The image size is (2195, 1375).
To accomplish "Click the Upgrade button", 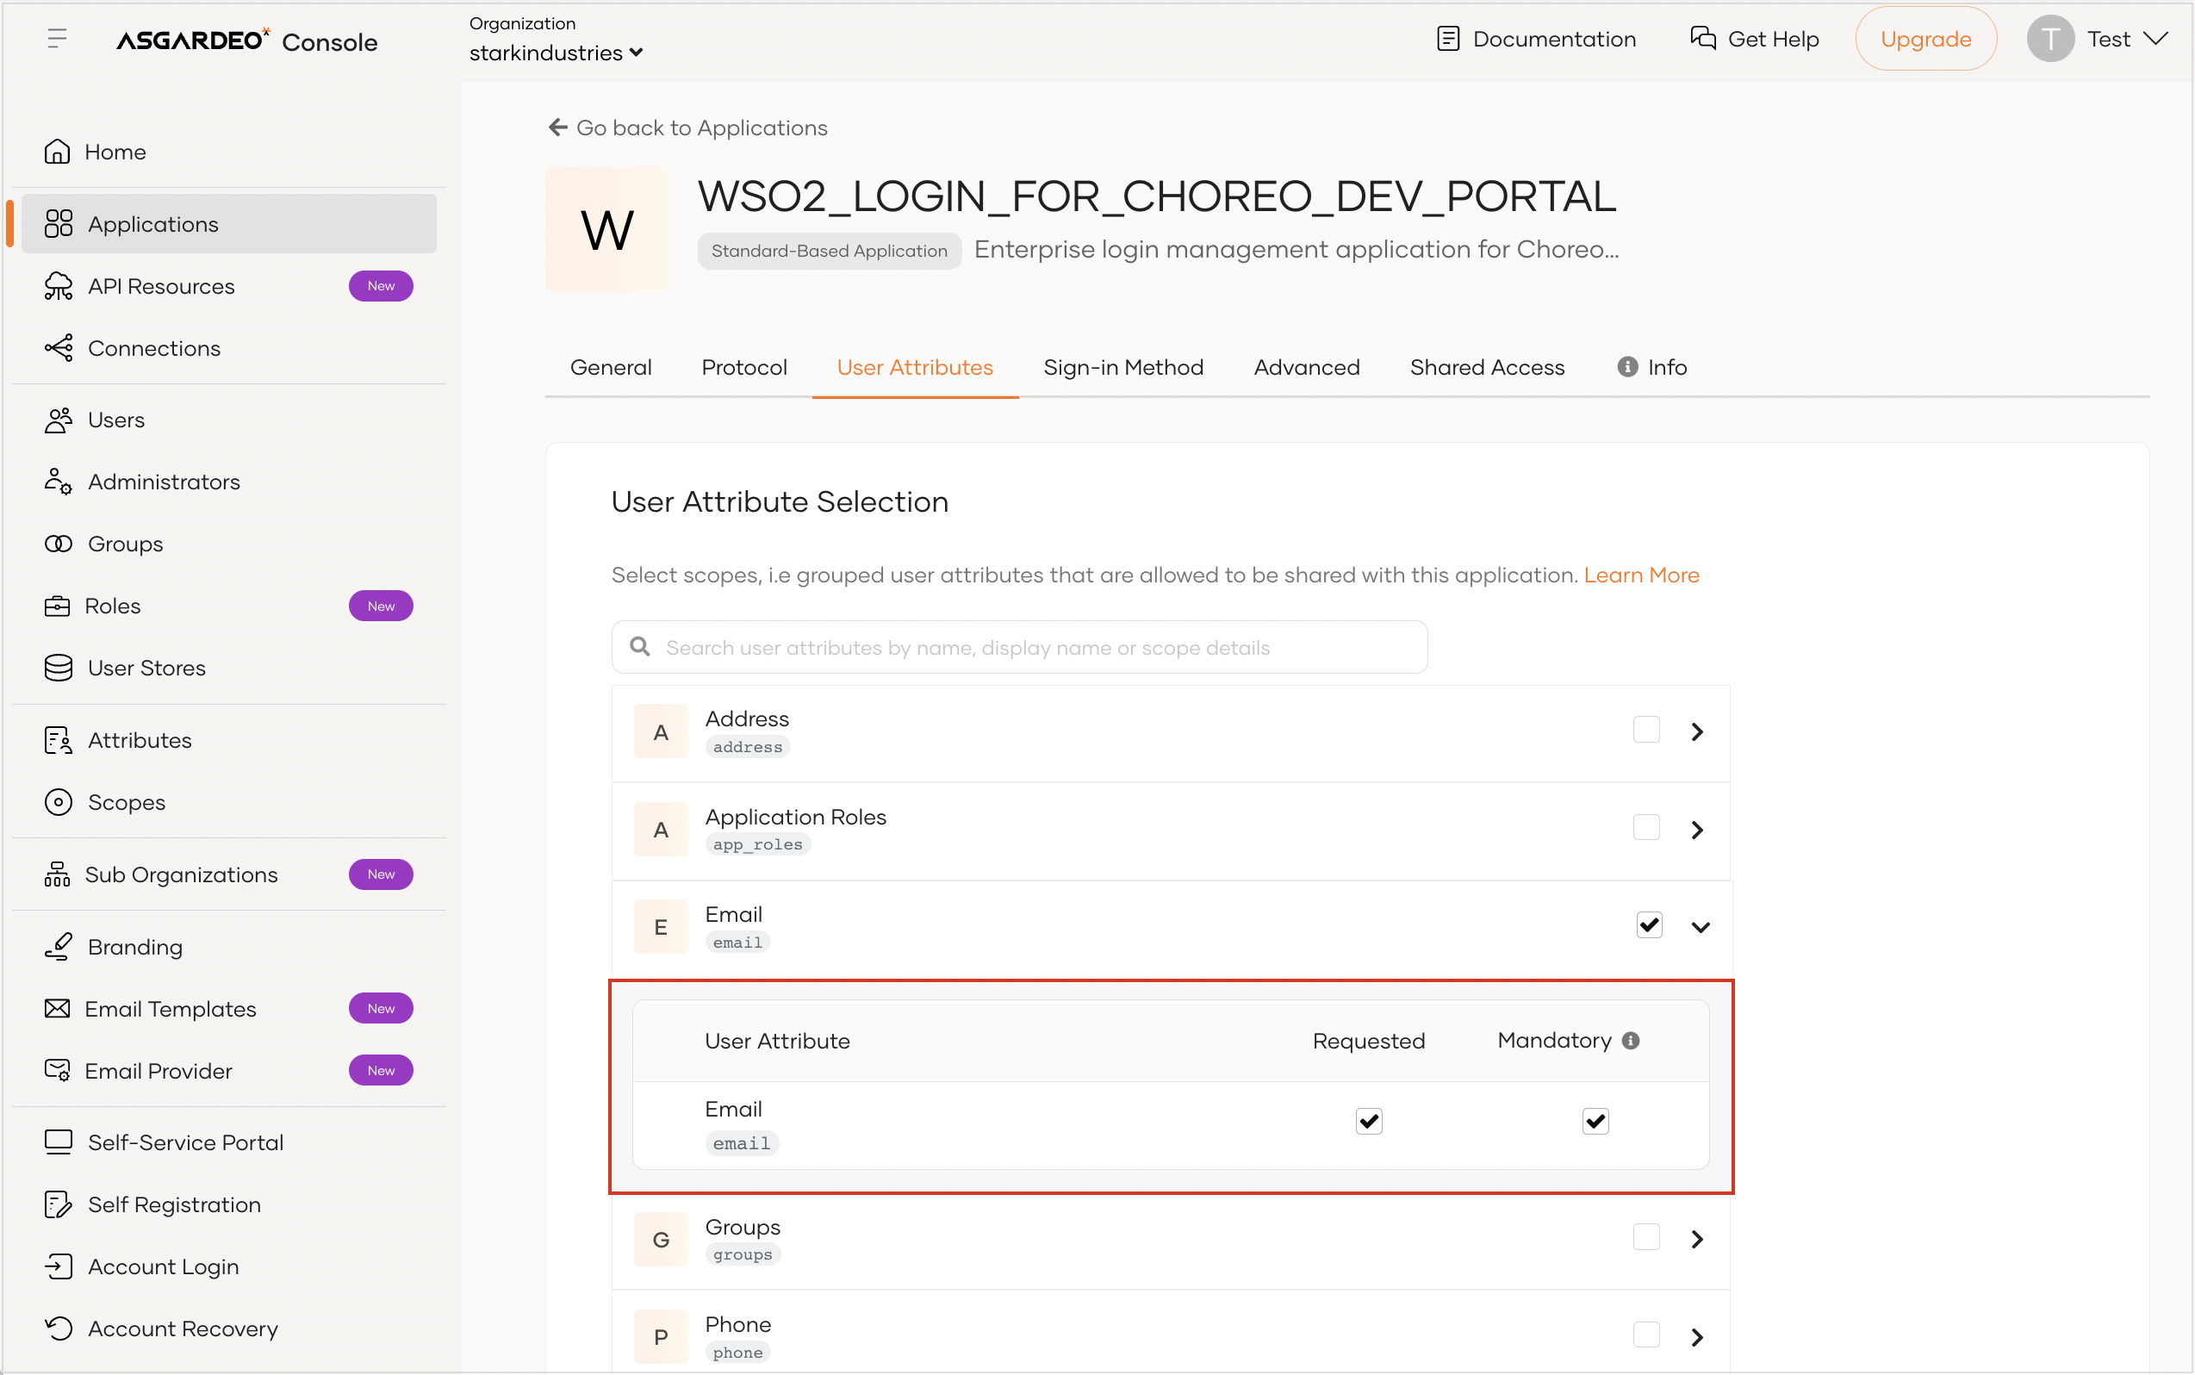I will click(1926, 39).
